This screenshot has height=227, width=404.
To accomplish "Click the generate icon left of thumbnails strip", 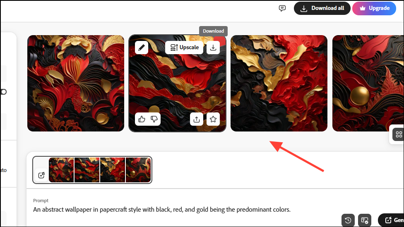I will [41, 175].
